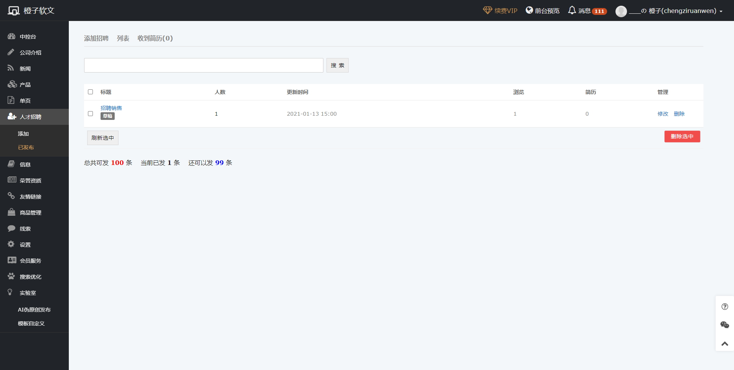734x370 pixels.
Task: Click the 新闻 RSS feed icon
Action: 11,68
